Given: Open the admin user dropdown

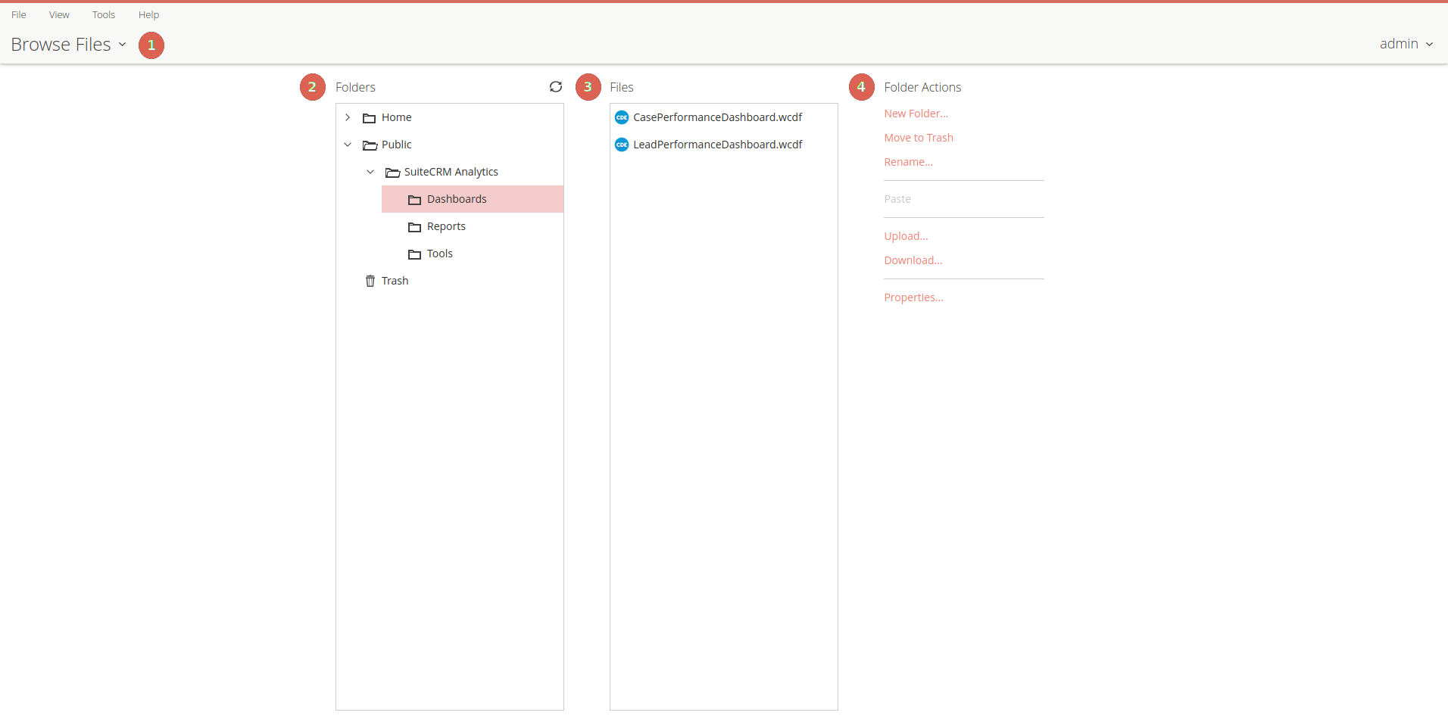Looking at the screenshot, I should point(1406,44).
